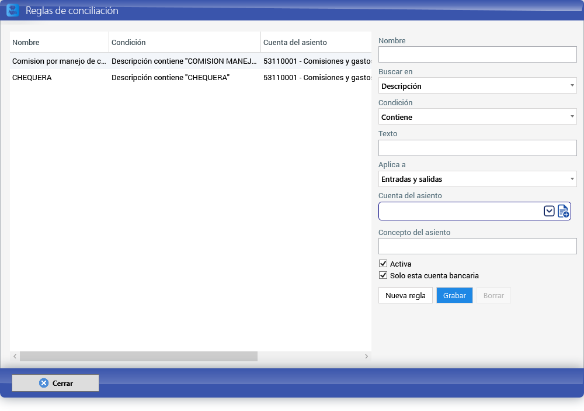Expand the Condición dropdown
Viewport: 584px width, 411px height.
coord(478,117)
